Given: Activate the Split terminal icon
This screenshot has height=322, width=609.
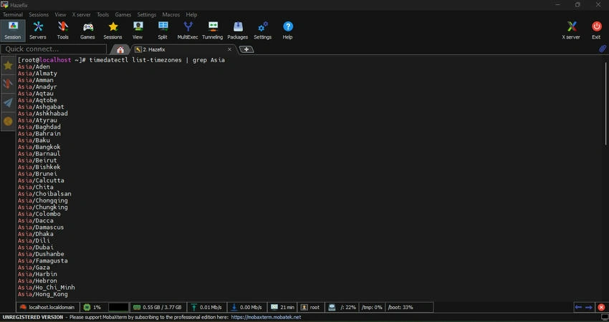Looking at the screenshot, I should (x=163, y=30).
